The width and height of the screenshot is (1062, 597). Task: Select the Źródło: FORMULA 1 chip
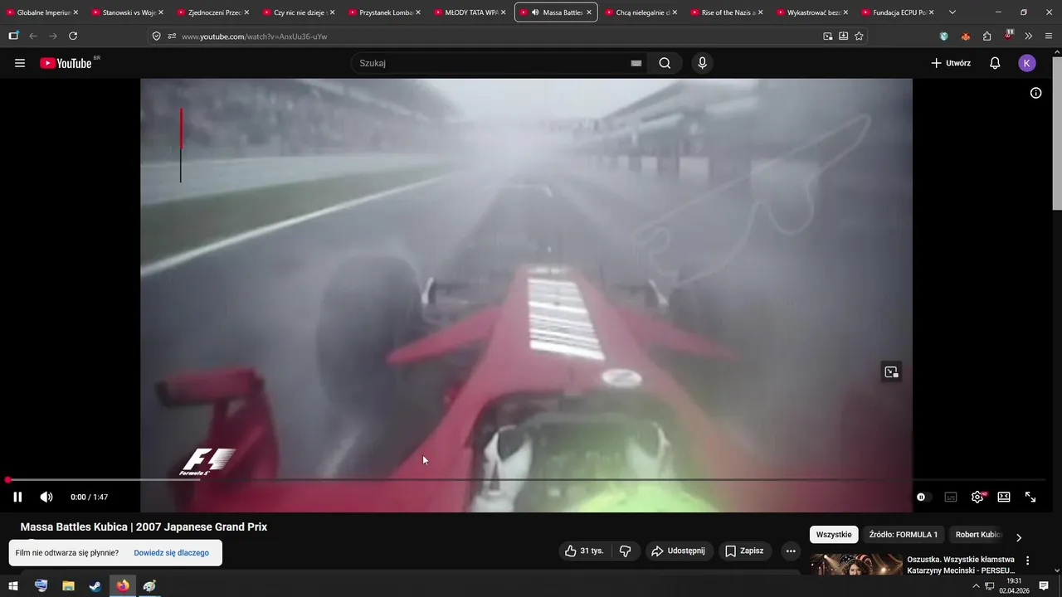point(903,535)
